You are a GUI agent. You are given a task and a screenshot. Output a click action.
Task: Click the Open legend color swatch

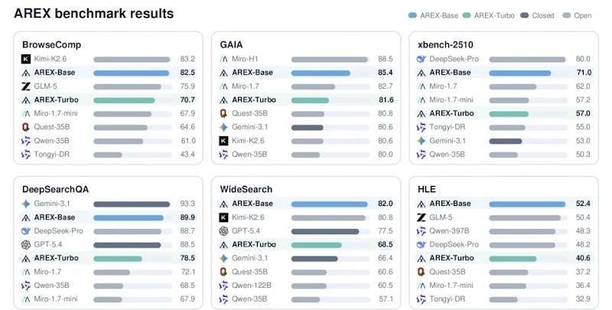567,15
